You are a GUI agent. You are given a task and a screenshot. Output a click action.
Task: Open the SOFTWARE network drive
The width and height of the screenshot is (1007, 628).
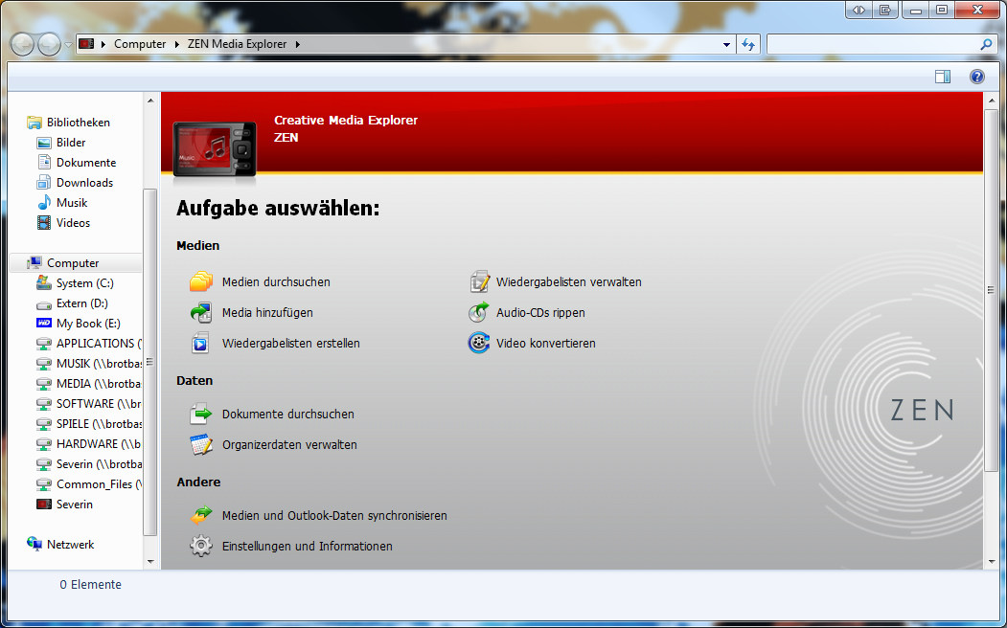(88, 403)
